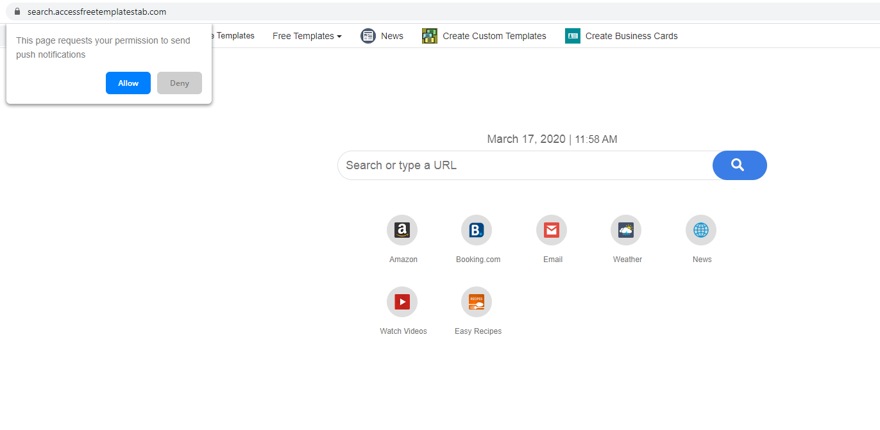
Task: Click the browser address bar URL
Action: pos(97,12)
